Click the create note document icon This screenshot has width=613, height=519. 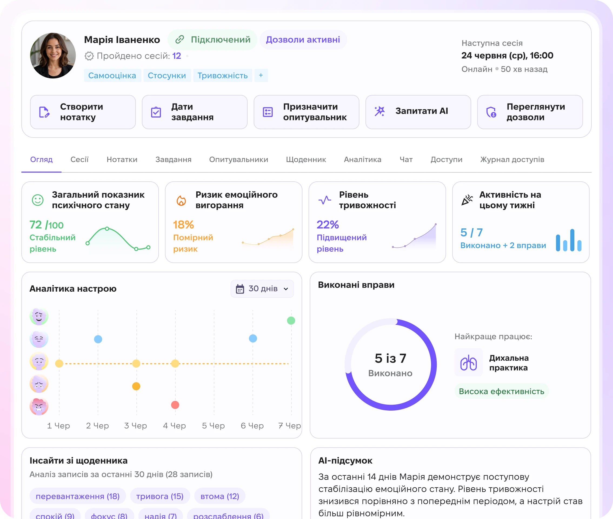pos(44,112)
